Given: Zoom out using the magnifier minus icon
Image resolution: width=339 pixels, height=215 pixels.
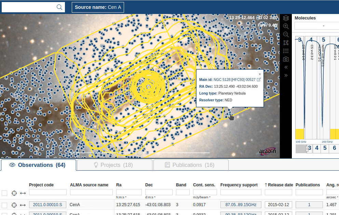Looking at the screenshot, I should [x=286, y=34].
